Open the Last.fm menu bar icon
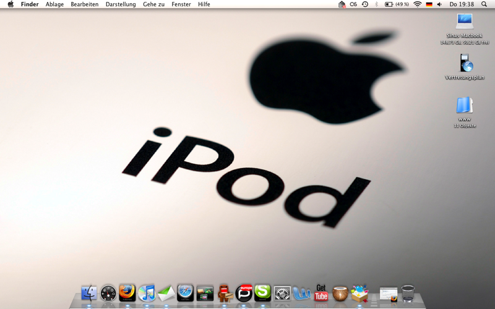 pos(353,4)
